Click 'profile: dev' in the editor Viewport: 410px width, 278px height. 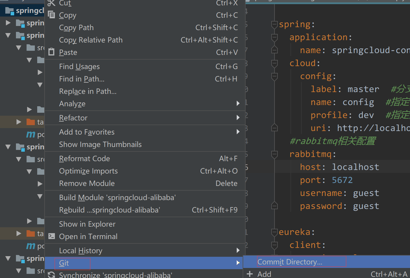342,115
